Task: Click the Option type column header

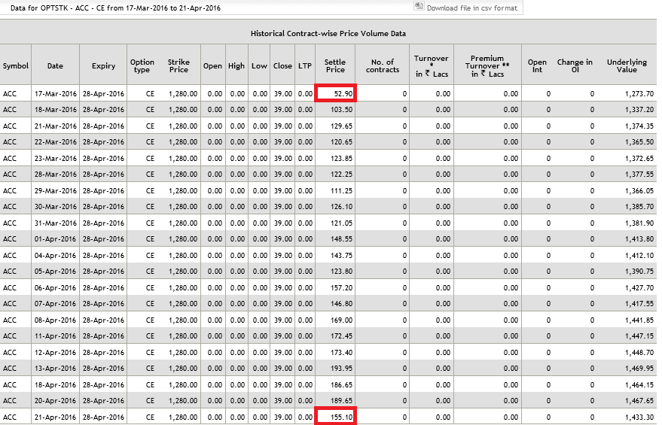Action: point(142,65)
